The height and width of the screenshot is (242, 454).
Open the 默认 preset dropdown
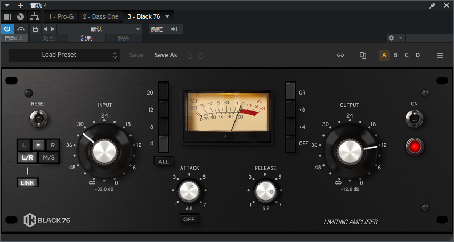tap(100, 29)
